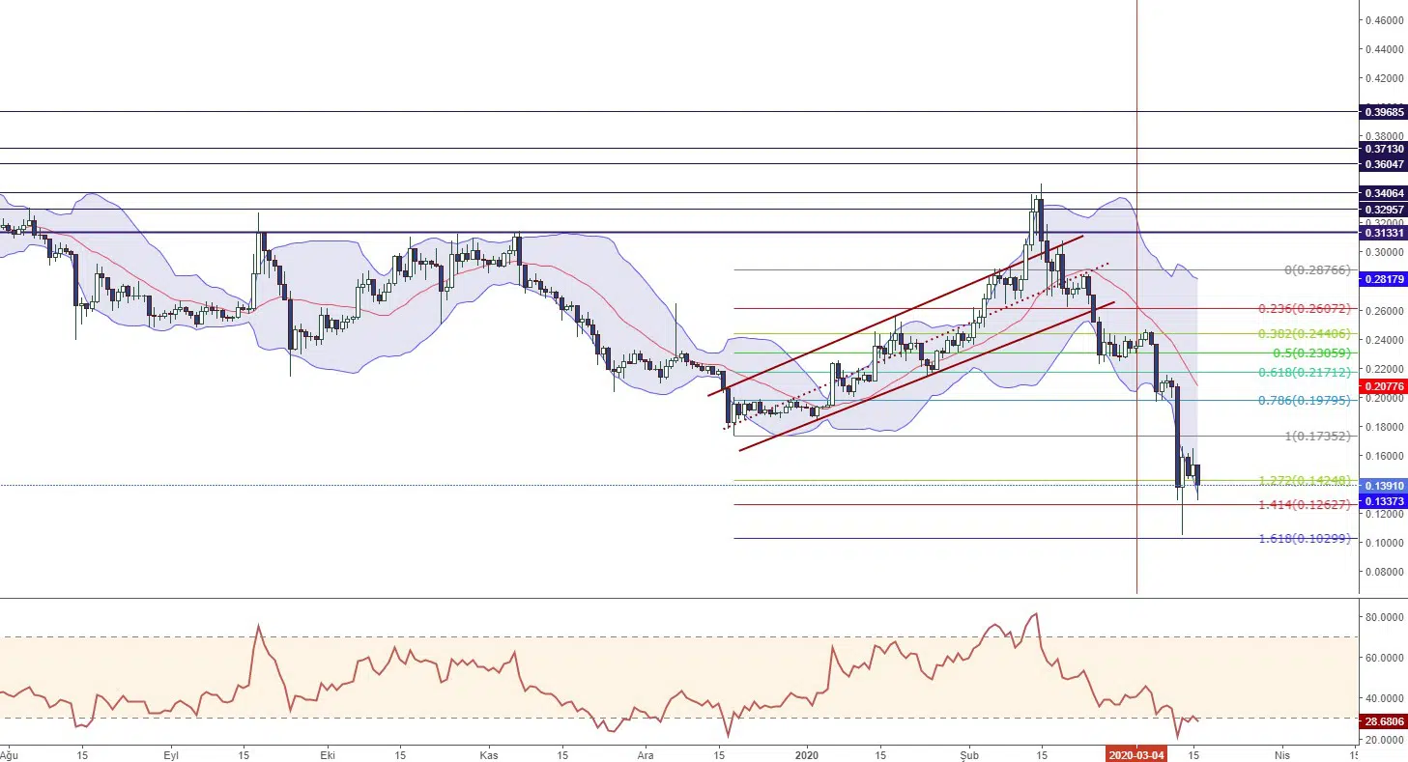Select the 0.34064 resistance level label

click(1382, 193)
